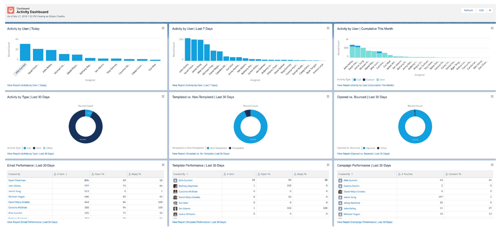The height and width of the screenshot is (229, 500).
Task: Open the Email Performance report link
Action: tap(32, 222)
